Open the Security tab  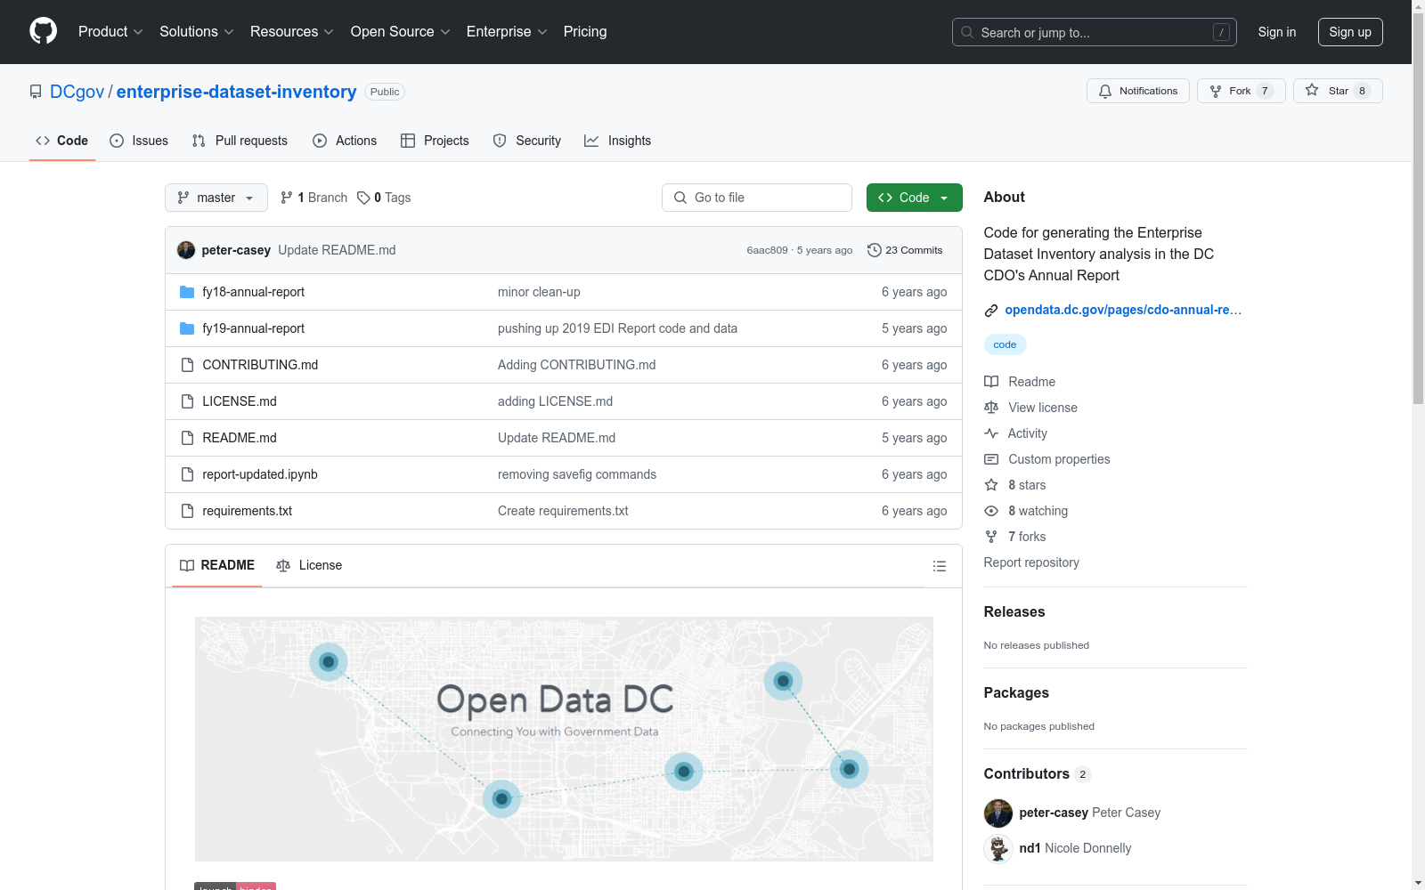pos(527,141)
